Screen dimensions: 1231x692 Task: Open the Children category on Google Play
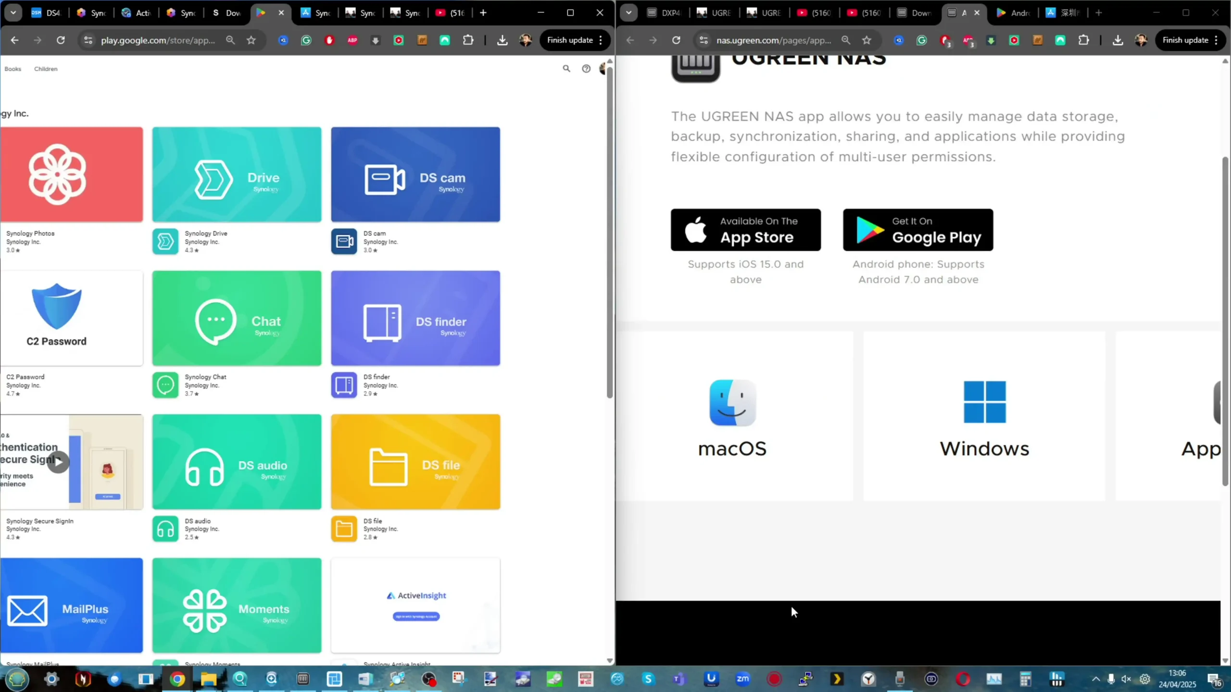[x=46, y=69]
